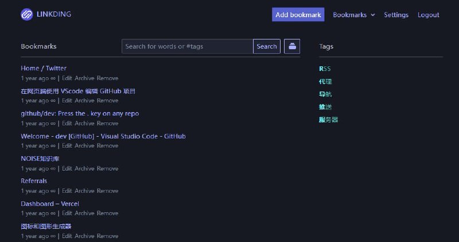Open the Dashboard – Vercel bookmark
Viewport: 459px width, 242px height.
(x=50, y=204)
